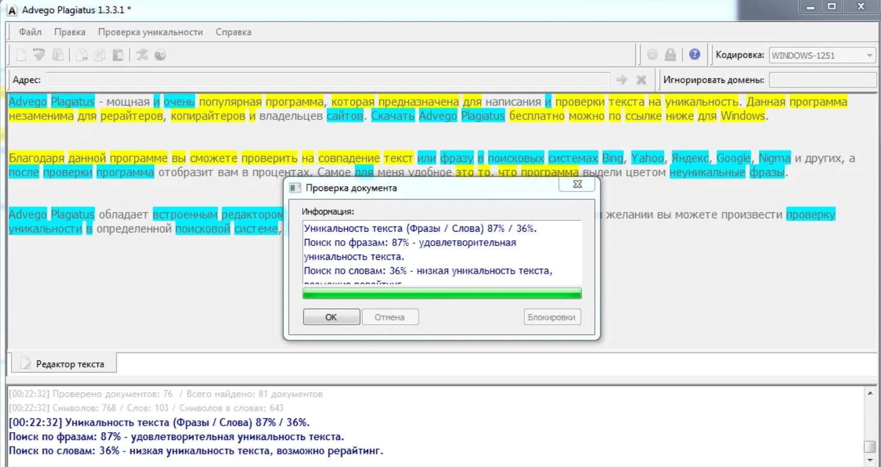
Task: Click the HTML toolbar icon
Action: pyautogui.click(x=39, y=55)
